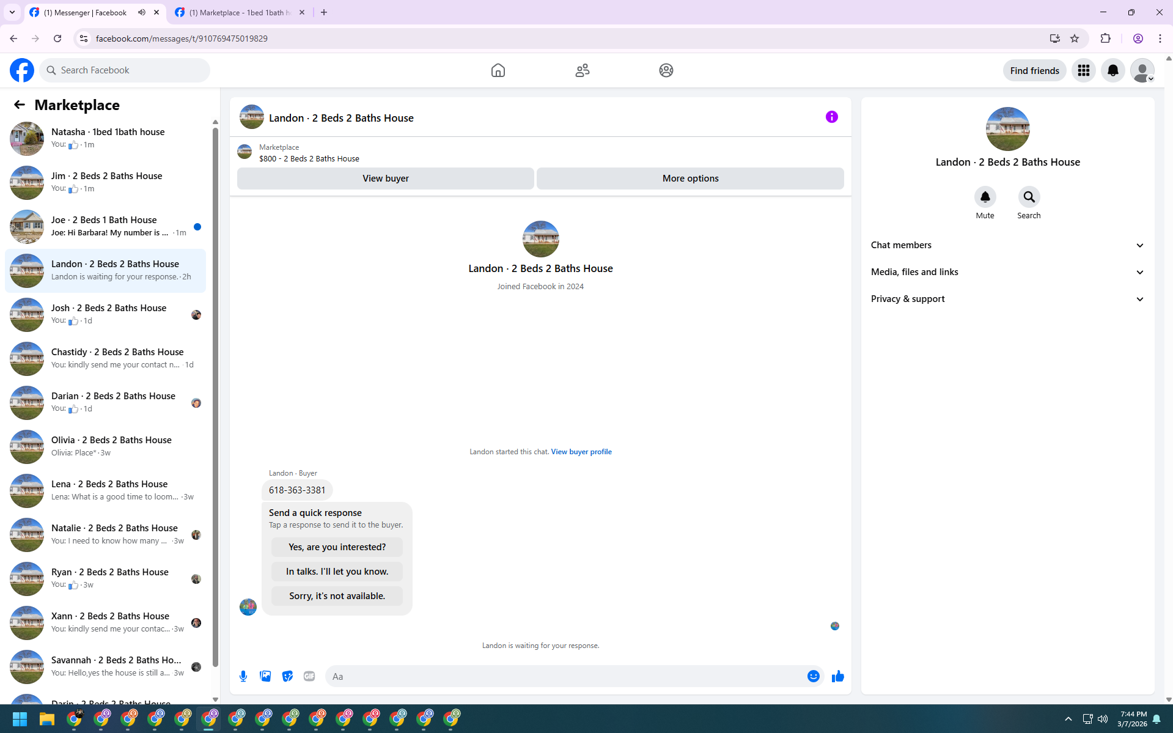View site information icon in address bar
Image resolution: width=1173 pixels, height=733 pixels.
(x=84, y=39)
